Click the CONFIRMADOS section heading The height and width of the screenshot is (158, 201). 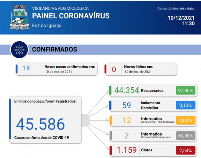pyautogui.click(x=55, y=50)
